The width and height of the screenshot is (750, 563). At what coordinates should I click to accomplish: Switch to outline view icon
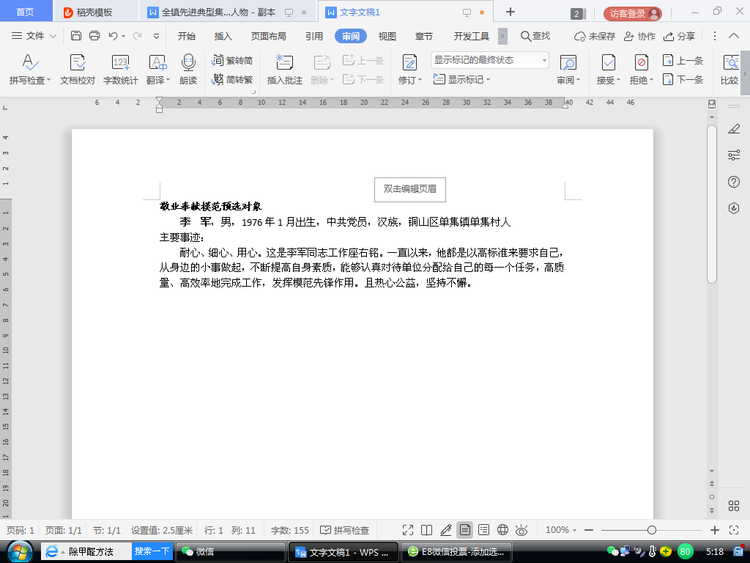[483, 530]
